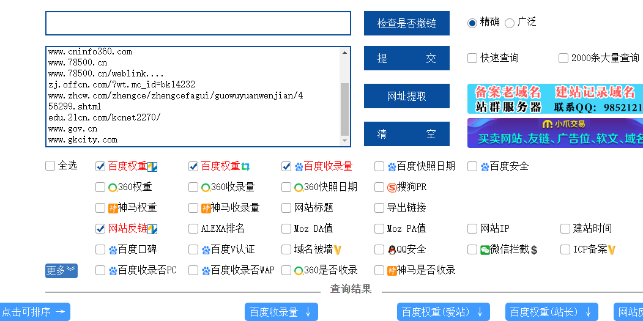This screenshot has width=643, height=321.
Task: Sort results by 百度权重(爱站) header
Action: coord(444,312)
